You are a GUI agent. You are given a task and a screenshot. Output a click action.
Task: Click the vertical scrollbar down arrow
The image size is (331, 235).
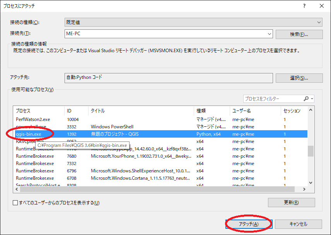coord(311,182)
